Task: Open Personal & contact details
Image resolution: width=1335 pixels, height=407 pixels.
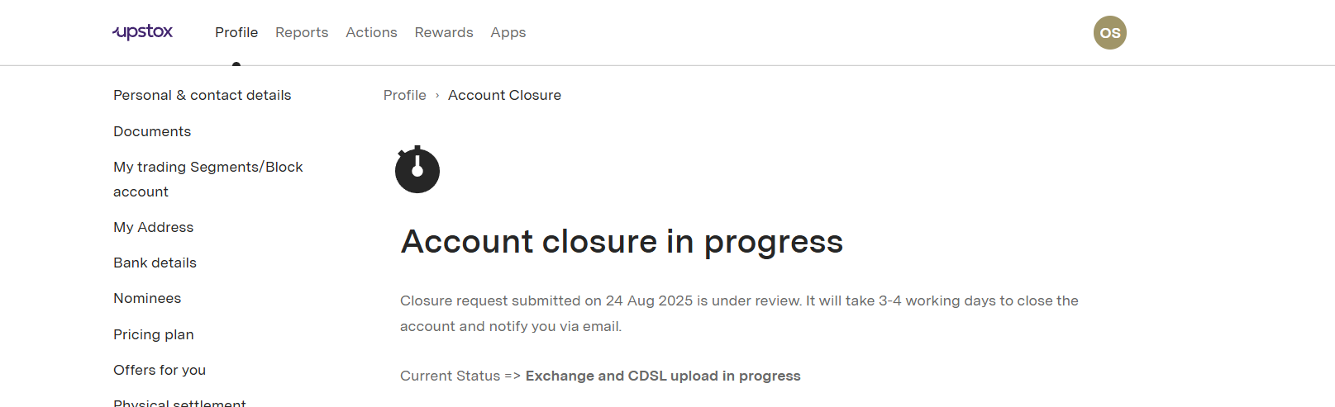Action: click(203, 95)
